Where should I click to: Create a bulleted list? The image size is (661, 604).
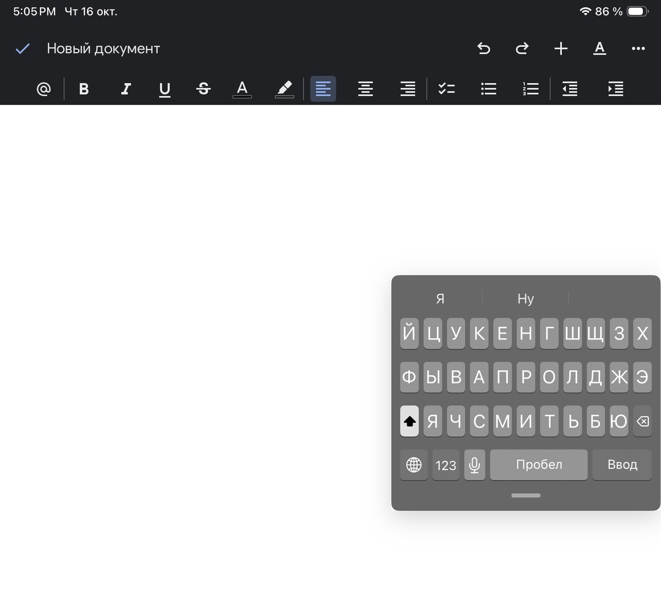(x=488, y=89)
